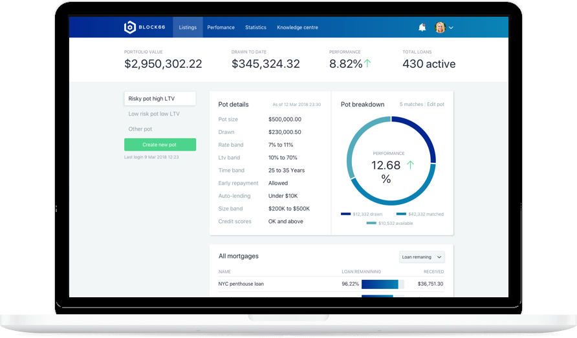Select the Other pot entry
This screenshot has height=338, width=577.
[x=140, y=129]
